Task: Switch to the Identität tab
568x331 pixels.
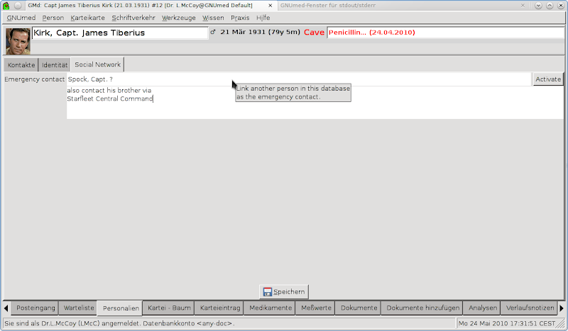Action: pyautogui.click(x=55, y=65)
